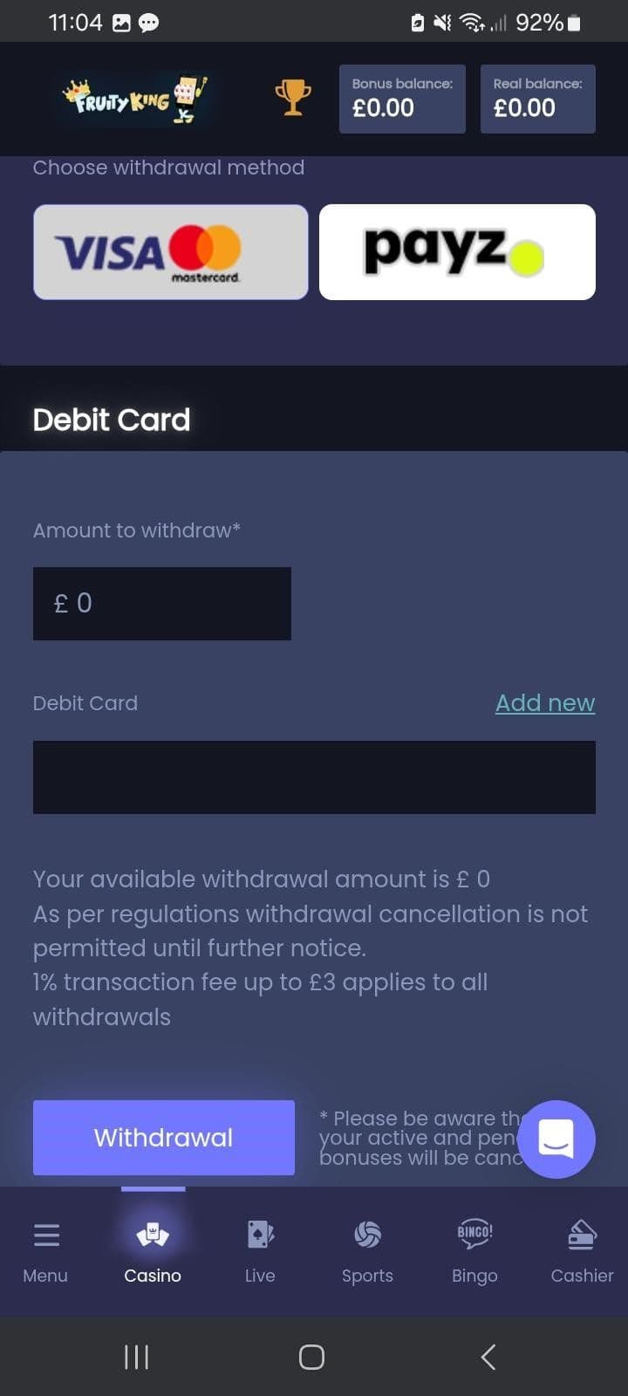Click the Add new card link
628x1396 pixels.
(x=544, y=702)
